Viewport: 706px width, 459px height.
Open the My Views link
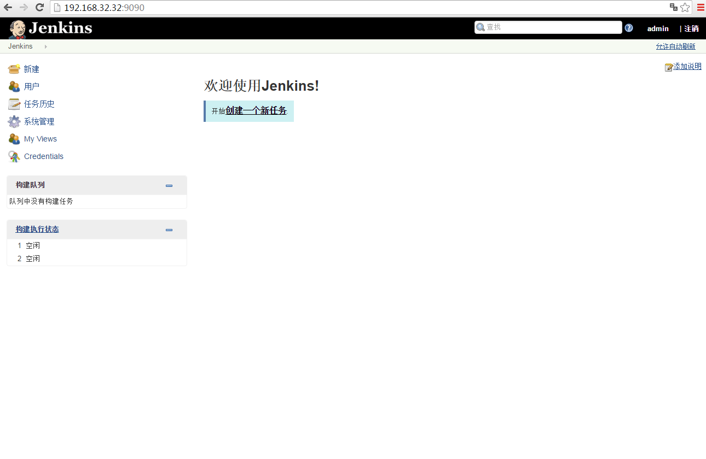40,139
